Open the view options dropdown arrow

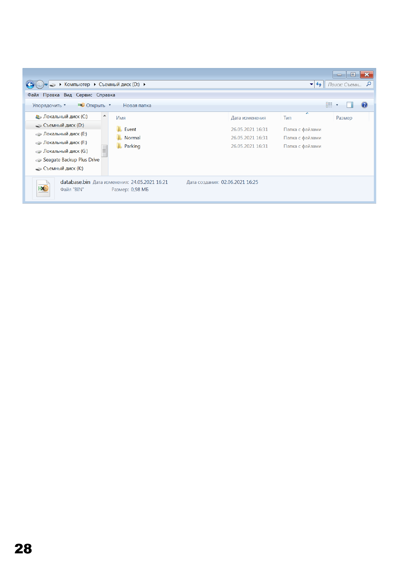(x=337, y=105)
